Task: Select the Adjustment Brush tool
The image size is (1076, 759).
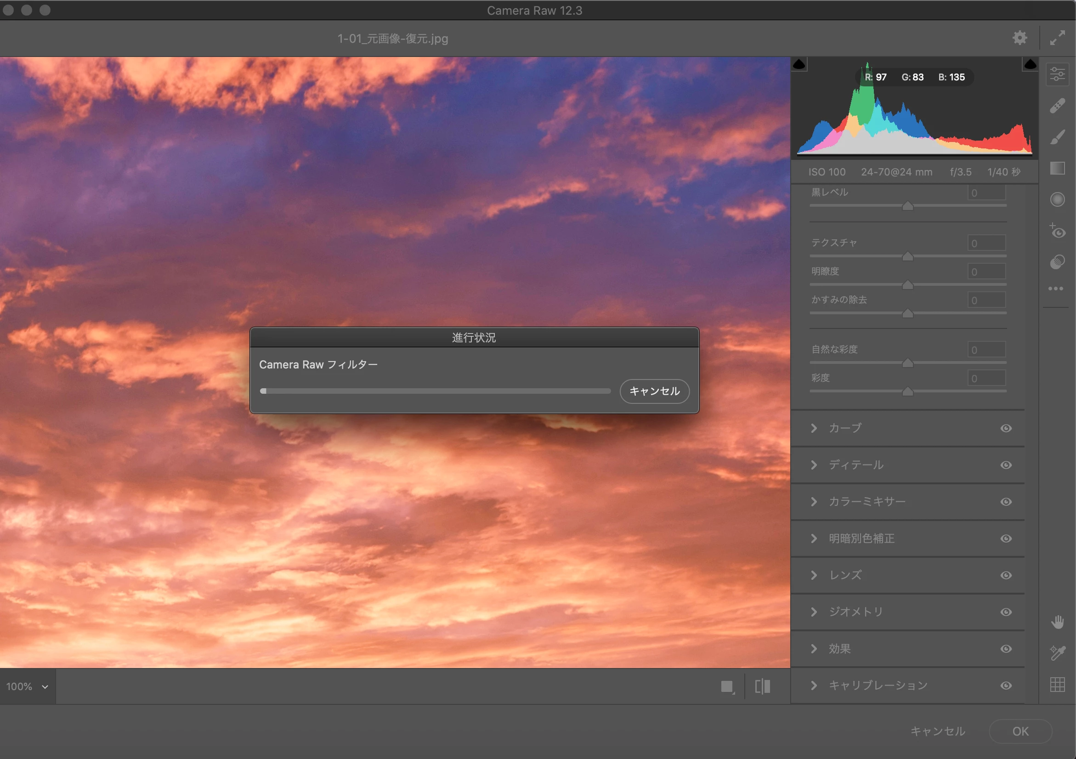Action: [1057, 137]
